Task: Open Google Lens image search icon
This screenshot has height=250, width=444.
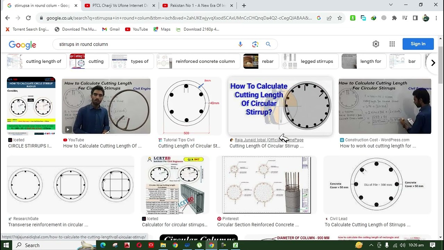Action: click(x=255, y=44)
